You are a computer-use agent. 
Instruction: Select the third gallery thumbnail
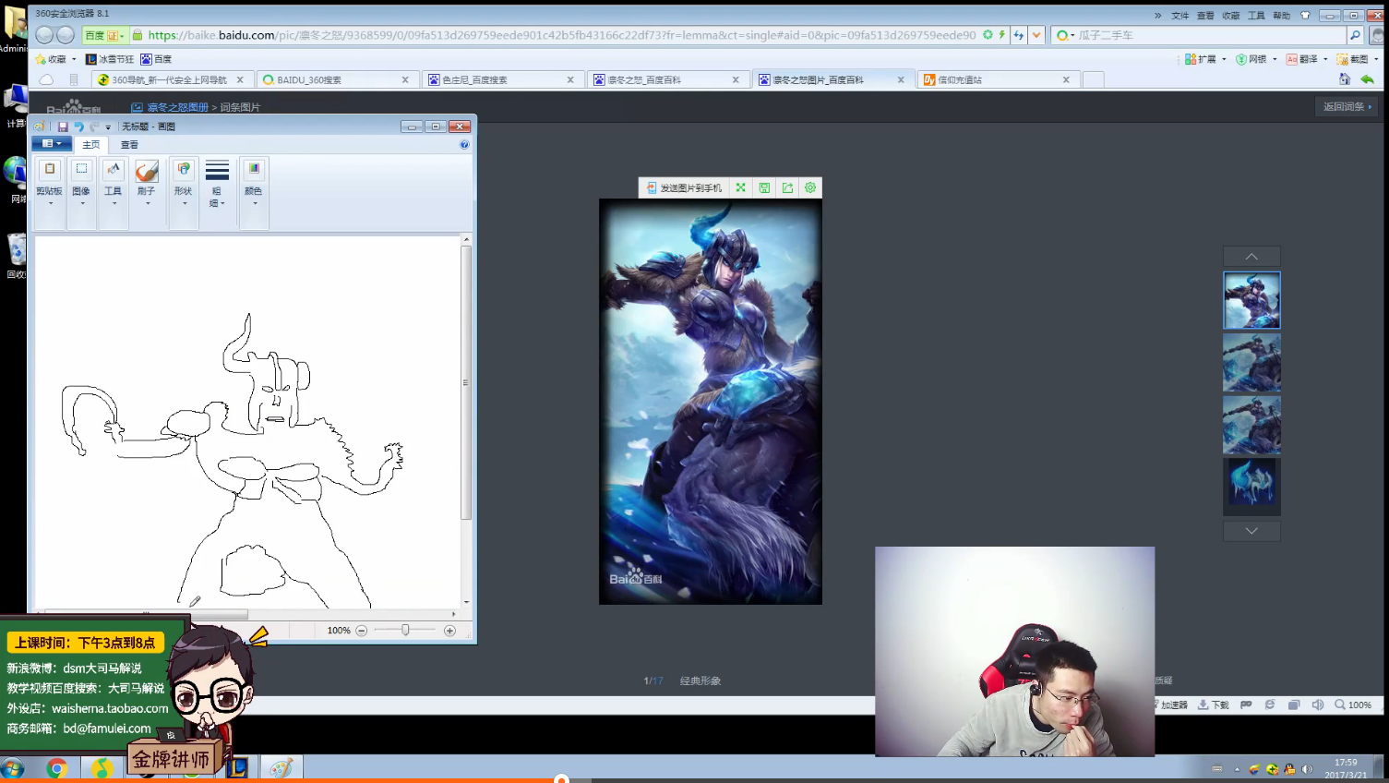click(1251, 426)
